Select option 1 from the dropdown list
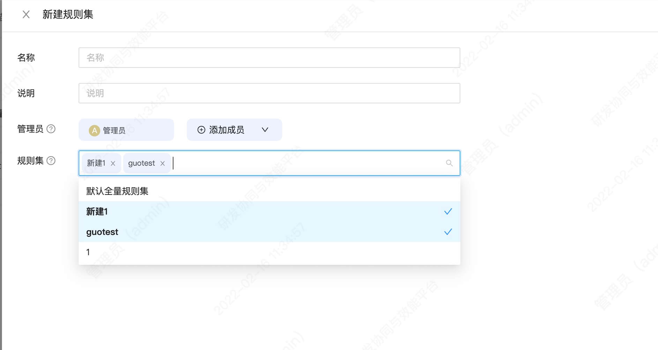 coord(88,252)
